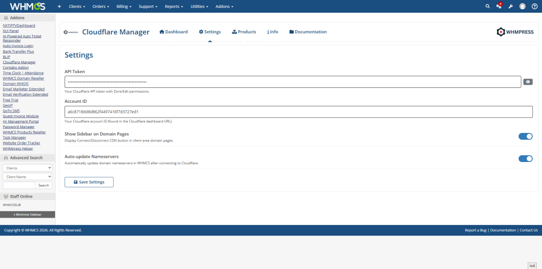Open the help question mark icon
The image size is (542, 269).
click(535, 6)
